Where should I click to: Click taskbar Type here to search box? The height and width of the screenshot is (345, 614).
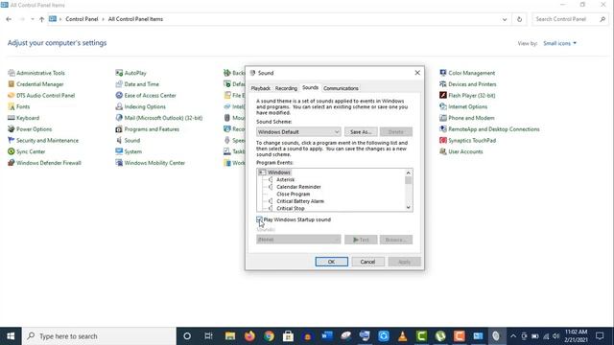(x=99, y=336)
